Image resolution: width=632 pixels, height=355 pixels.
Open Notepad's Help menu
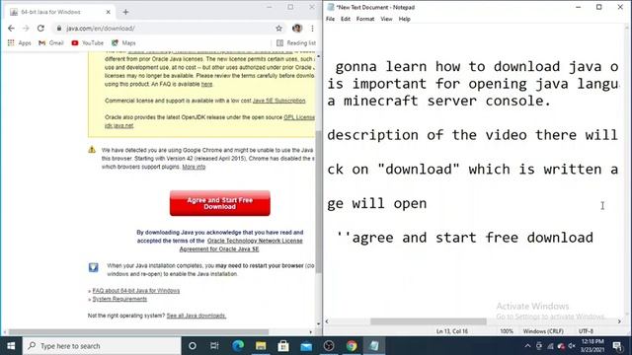404,19
